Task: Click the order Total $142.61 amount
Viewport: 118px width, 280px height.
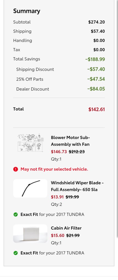Action: 97,109
